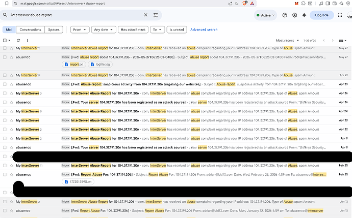Toggle the Has attachment filter

133,29
